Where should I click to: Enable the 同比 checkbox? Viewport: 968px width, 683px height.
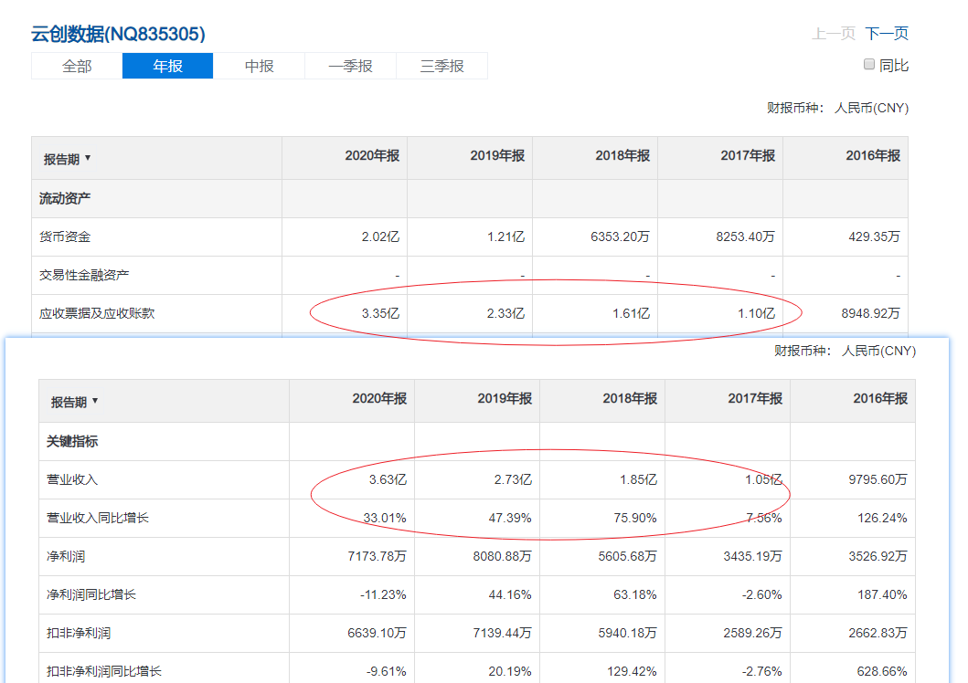tap(869, 64)
